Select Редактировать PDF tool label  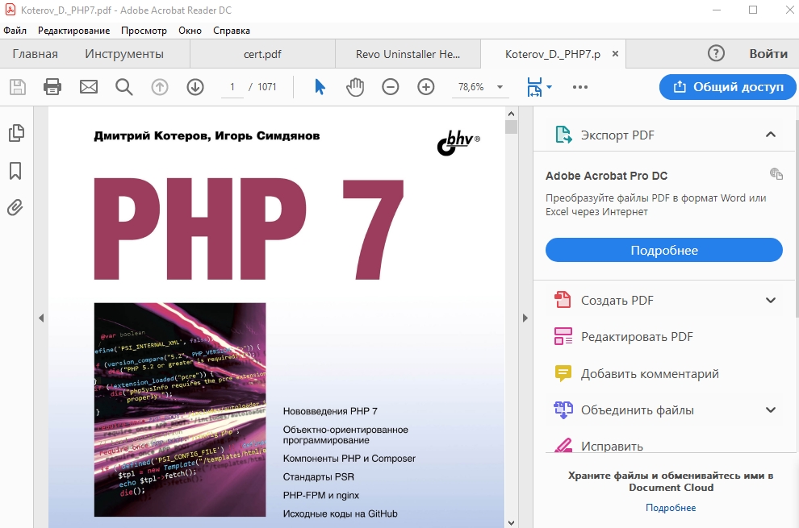pos(637,337)
